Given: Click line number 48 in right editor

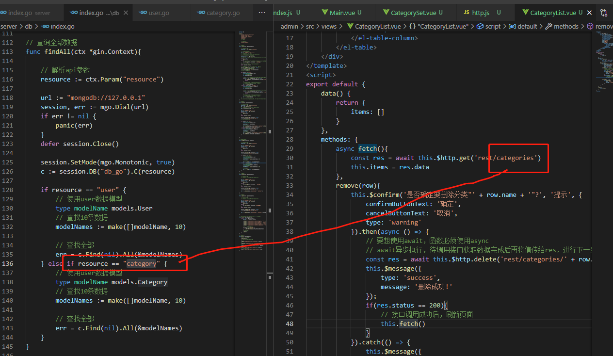Looking at the screenshot, I should pos(290,324).
